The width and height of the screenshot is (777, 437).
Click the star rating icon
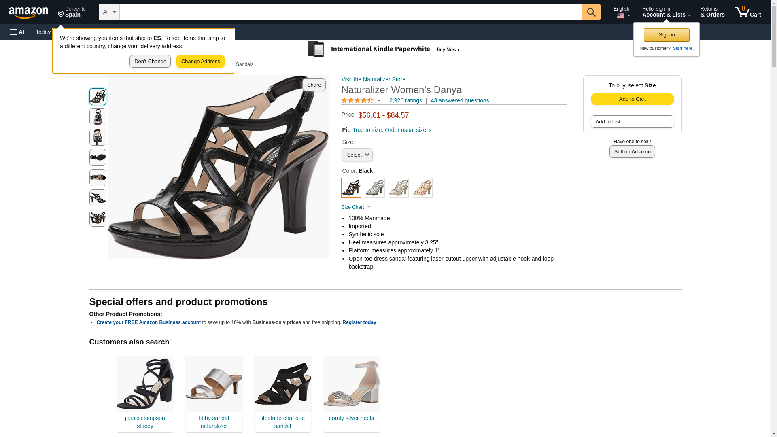pyautogui.click(x=357, y=100)
